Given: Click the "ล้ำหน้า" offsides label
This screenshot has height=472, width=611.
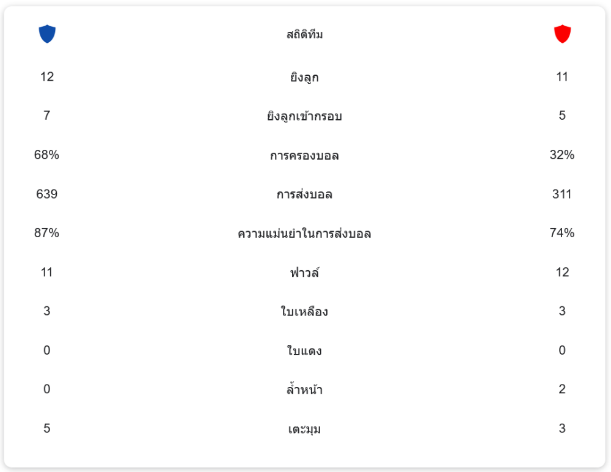Looking at the screenshot, I should (x=304, y=389).
